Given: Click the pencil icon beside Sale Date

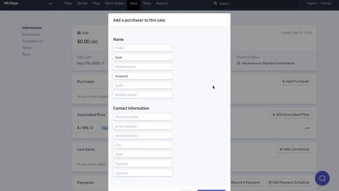Looking at the screenshot, I should pos(103,63).
